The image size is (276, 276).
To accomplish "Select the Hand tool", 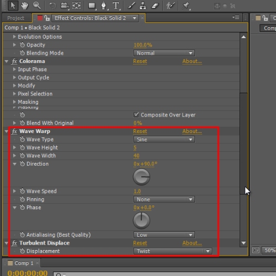I will (24, 6).
